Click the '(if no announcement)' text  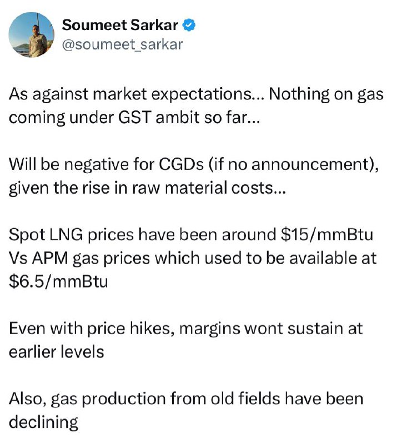pyautogui.click(x=294, y=164)
